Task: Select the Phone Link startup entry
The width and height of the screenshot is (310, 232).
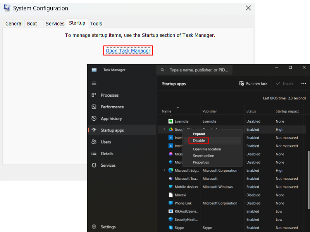Action: [x=183, y=203]
